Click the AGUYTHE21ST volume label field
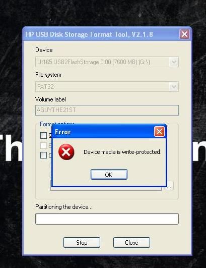Image resolution: width=206 pixels, height=268 pixels. (107, 110)
